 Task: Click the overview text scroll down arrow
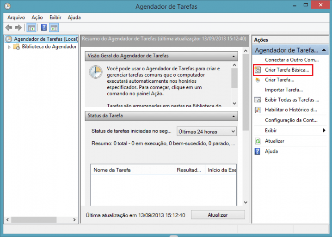(x=234, y=103)
